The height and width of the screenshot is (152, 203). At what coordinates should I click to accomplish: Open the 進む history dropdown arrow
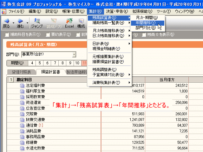click(x=27, y=23)
